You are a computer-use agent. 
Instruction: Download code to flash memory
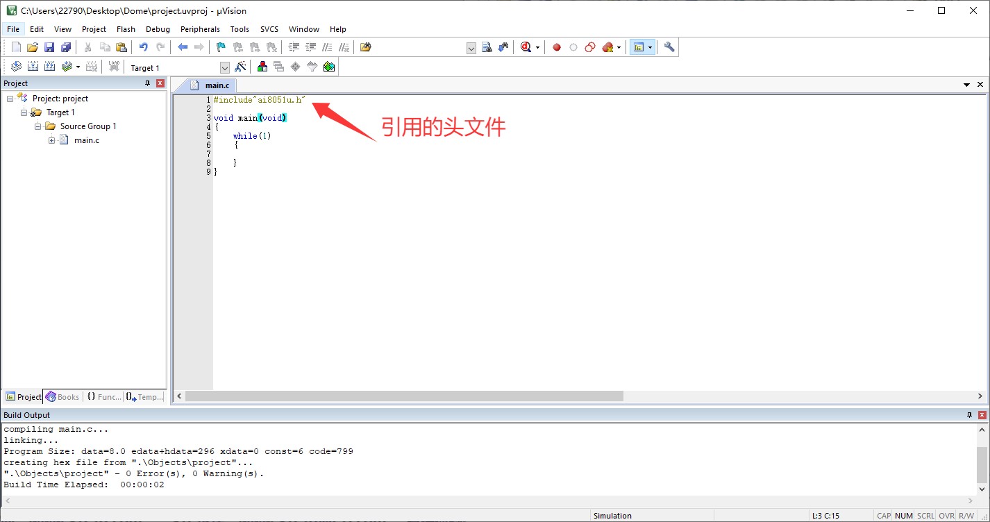113,66
